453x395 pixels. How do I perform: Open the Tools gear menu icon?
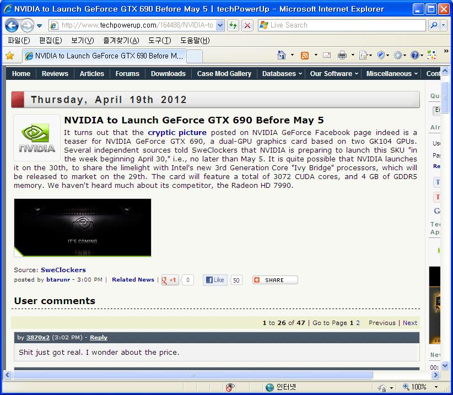[400, 55]
